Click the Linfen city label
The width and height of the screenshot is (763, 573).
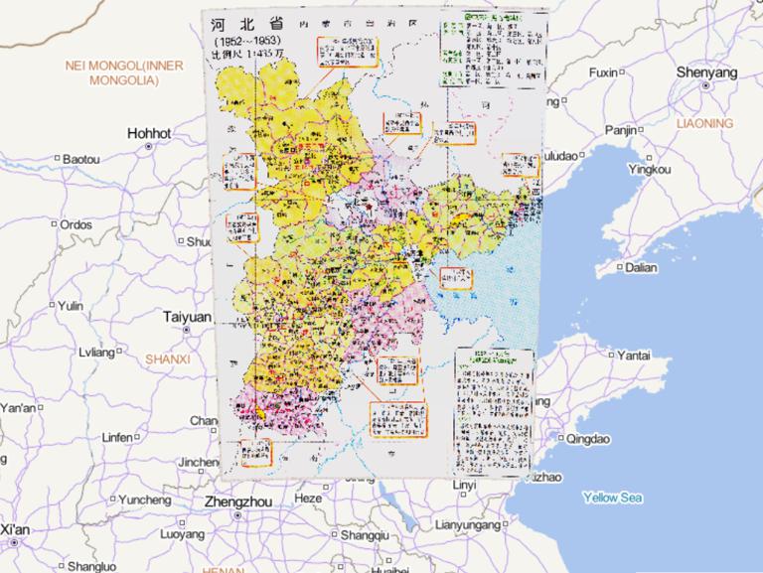coord(117,437)
